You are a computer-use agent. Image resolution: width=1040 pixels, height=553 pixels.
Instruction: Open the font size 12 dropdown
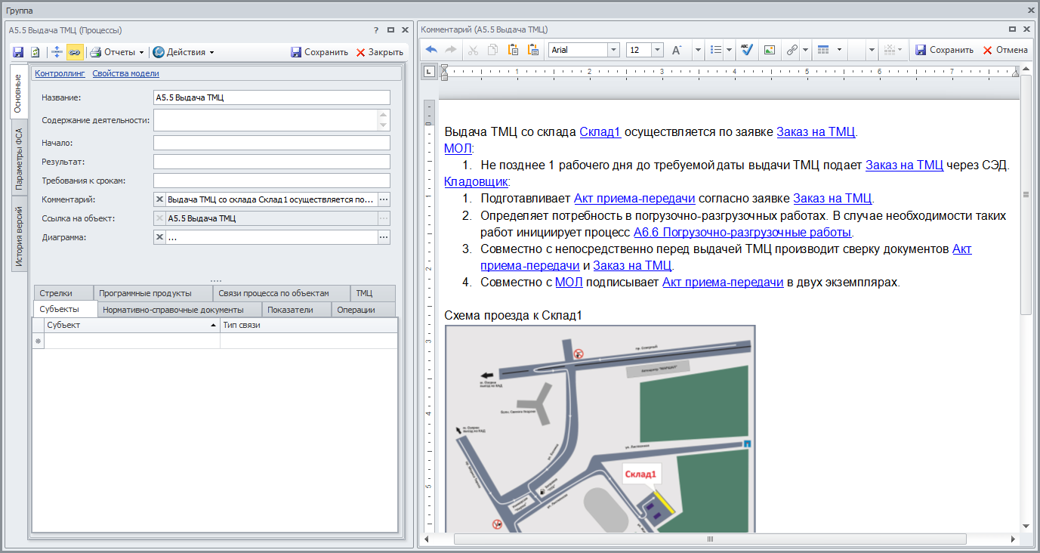click(x=657, y=50)
